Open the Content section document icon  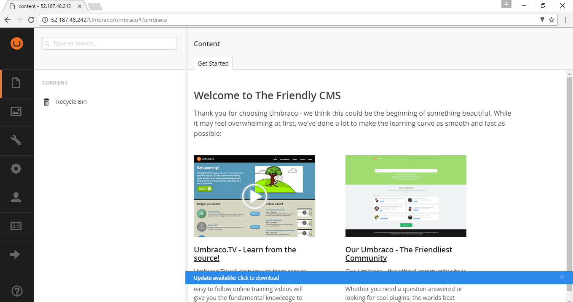pos(16,83)
